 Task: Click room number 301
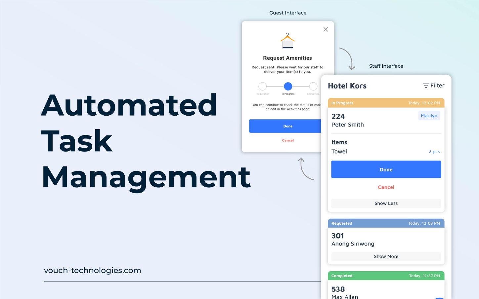click(x=338, y=236)
